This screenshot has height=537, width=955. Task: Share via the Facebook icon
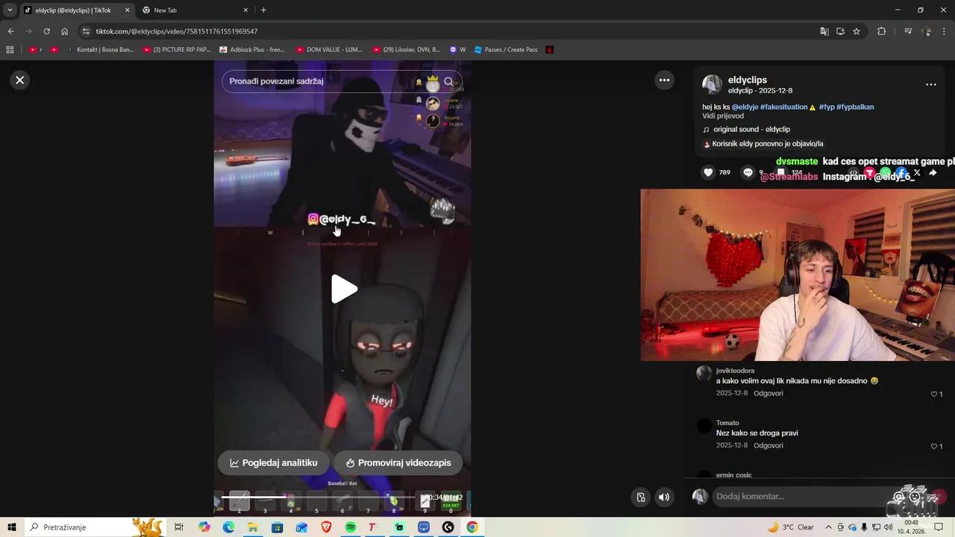point(901,173)
